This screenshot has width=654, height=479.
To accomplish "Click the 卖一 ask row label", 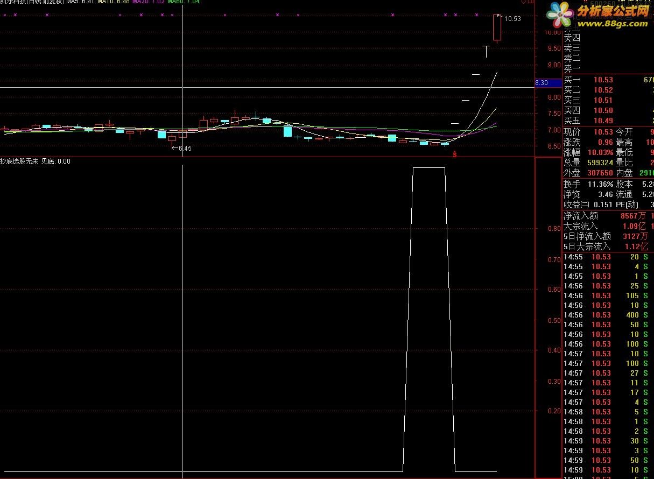I will [572, 68].
